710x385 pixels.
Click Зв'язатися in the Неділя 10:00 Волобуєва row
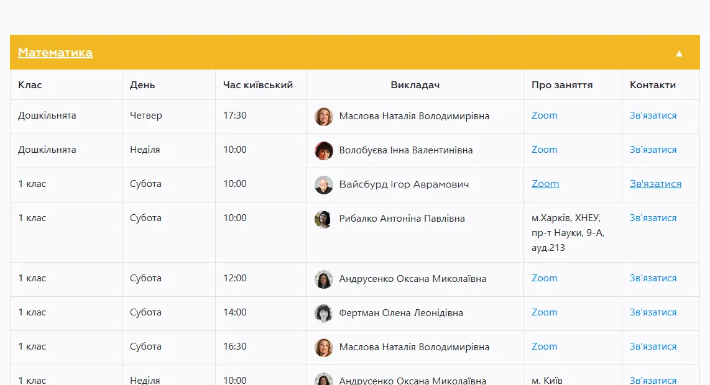(653, 150)
